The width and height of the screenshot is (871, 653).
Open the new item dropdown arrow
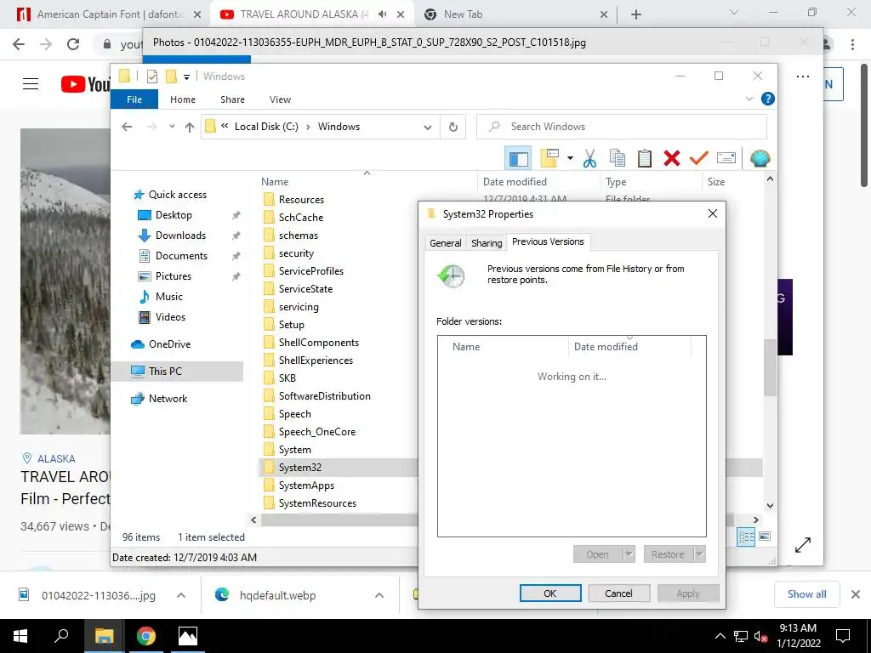tap(570, 158)
